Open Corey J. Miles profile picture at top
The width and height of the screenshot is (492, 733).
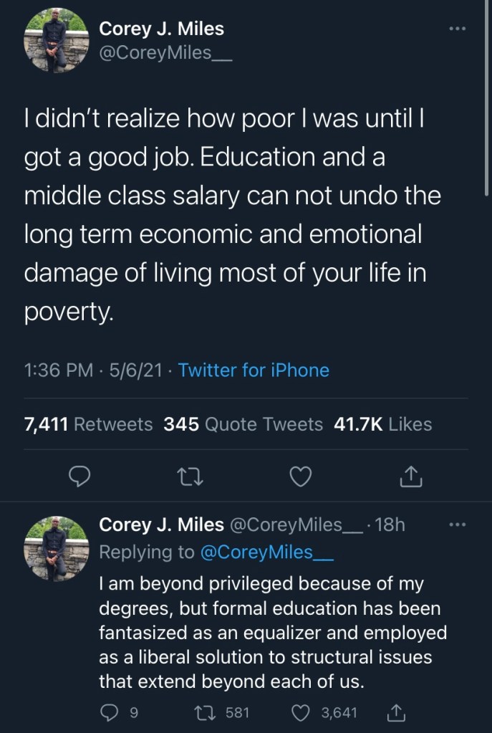click(56, 42)
